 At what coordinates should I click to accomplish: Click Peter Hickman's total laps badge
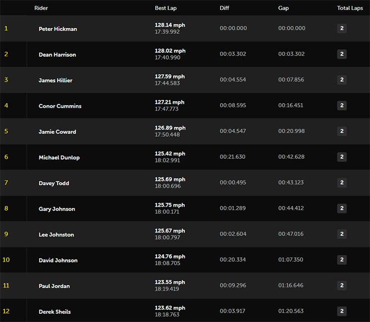point(342,28)
